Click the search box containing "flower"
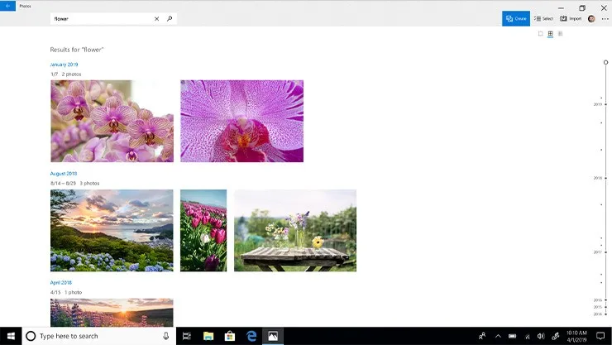Viewport: 612px width, 345px height. click(99, 18)
